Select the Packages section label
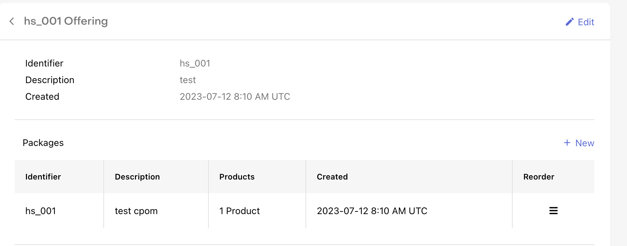The image size is (627, 246). tap(43, 143)
